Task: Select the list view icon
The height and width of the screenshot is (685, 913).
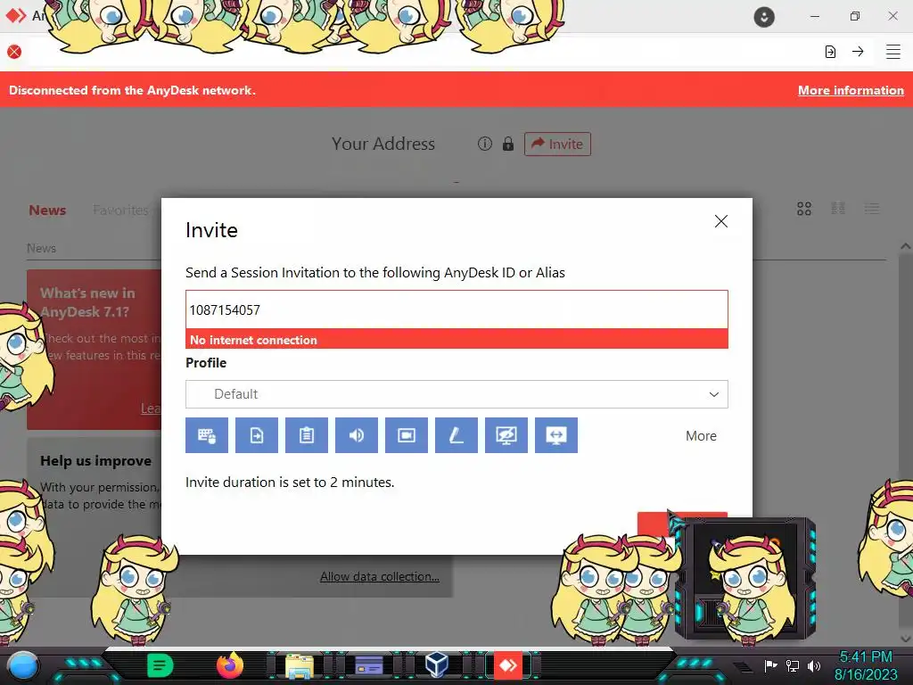Action: (x=872, y=209)
